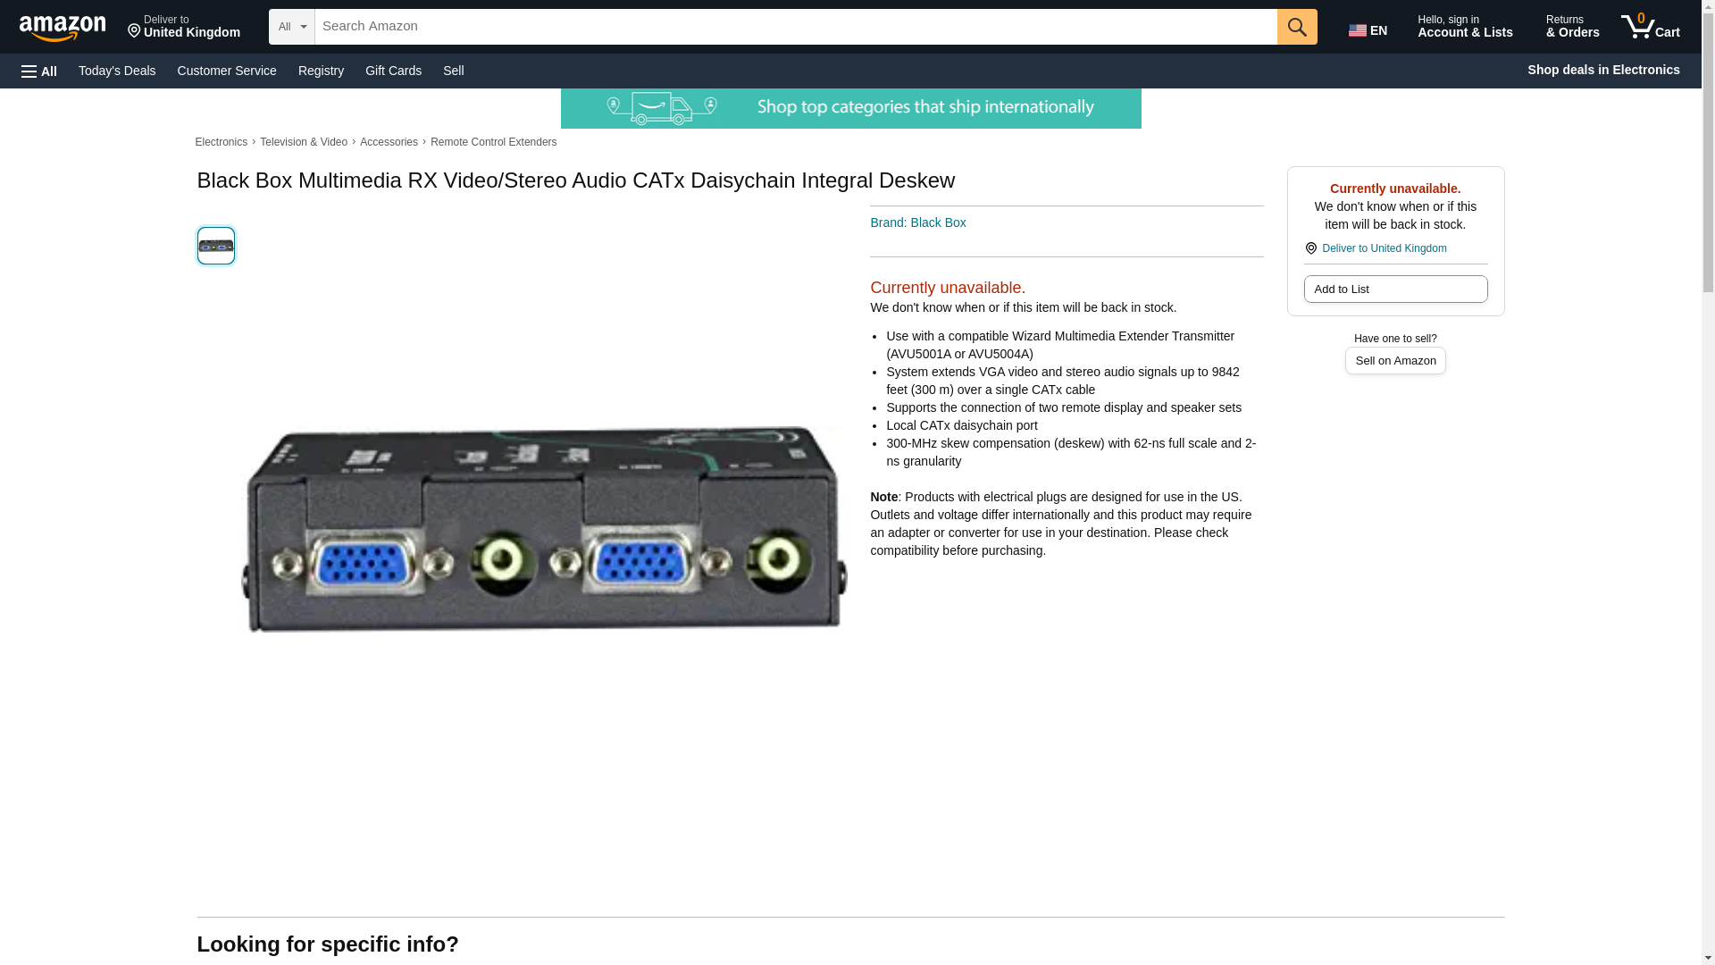
Task: Click the Sell on Amazon button
Action: click(x=1395, y=360)
